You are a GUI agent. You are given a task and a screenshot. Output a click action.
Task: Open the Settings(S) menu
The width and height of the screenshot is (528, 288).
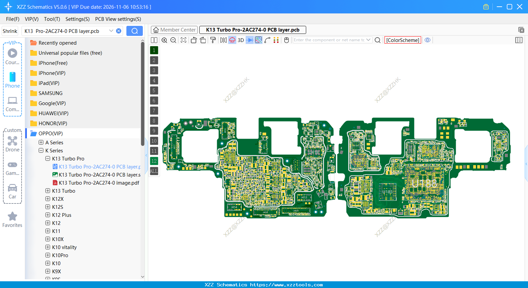[x=78, y=19]
